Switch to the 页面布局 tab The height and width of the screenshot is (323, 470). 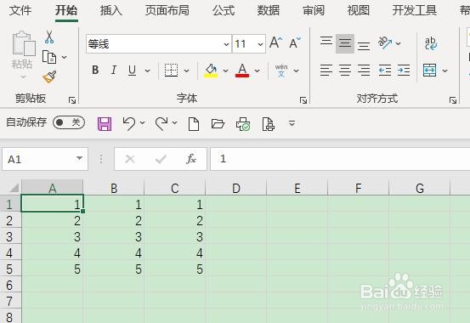point(167,11)
